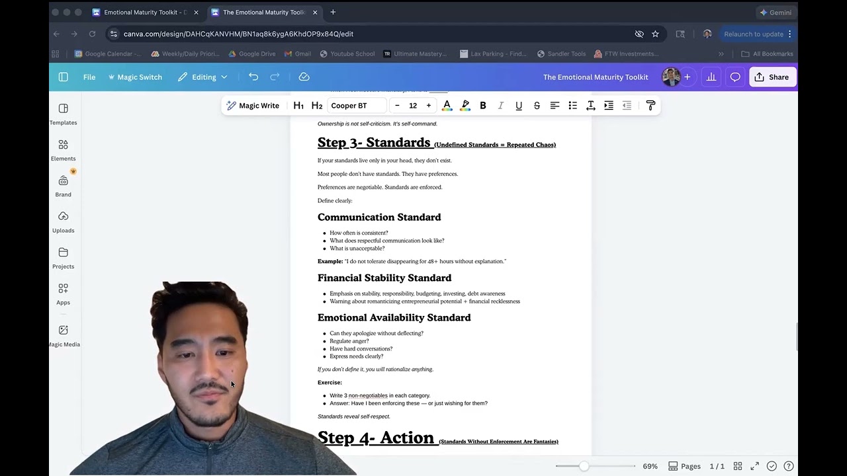Image resolution: width=847 pixels, height=476 pixels.
Task: Open the design checker checkmark icon
Action: tap(772, 466)
